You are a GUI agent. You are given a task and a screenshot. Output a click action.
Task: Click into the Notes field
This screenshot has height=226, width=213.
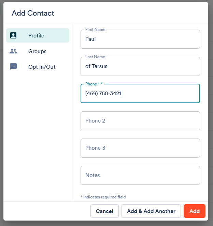(x=140, y=175)
